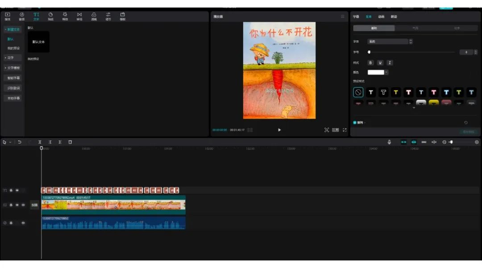Expand the 花字 category in the sidebar
482x268 pixels.
tap(12, 58)
